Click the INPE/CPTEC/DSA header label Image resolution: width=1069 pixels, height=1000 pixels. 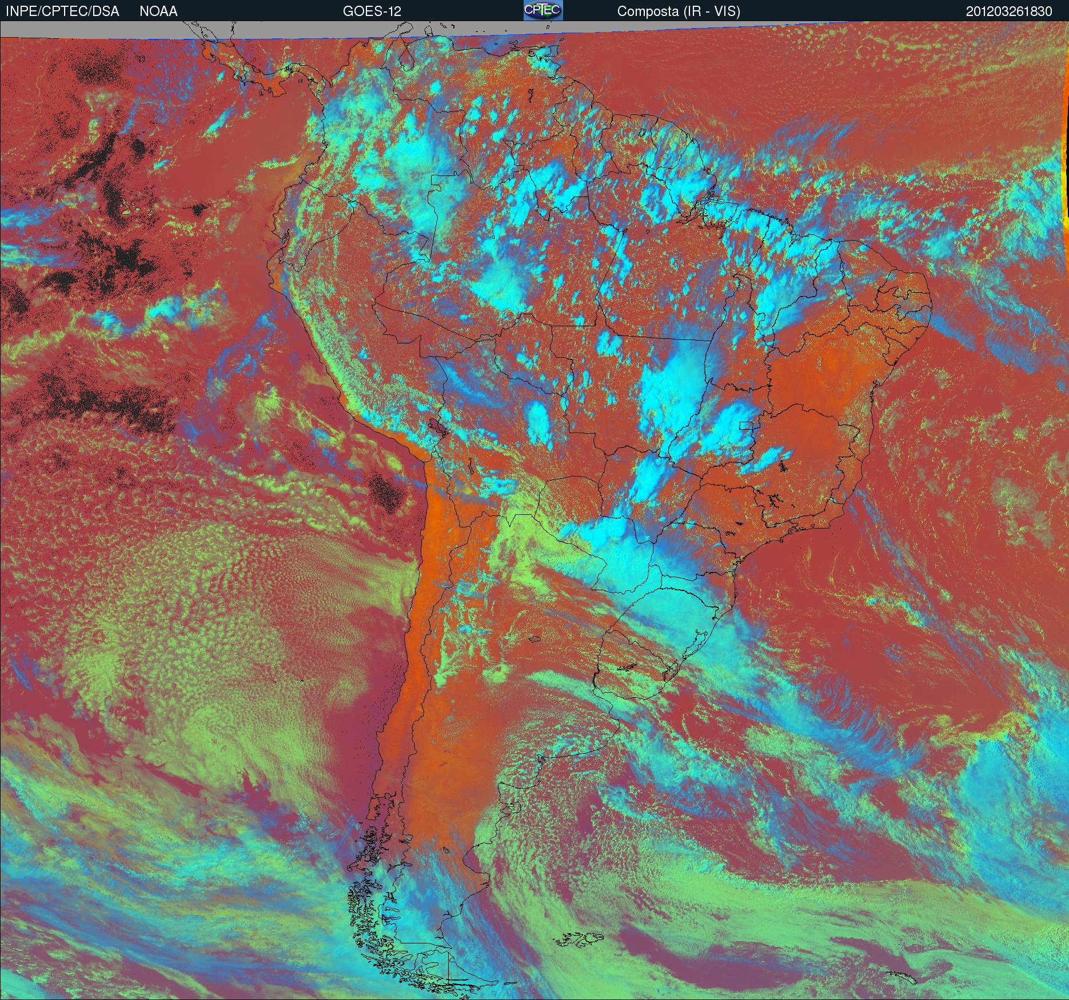[x=62, y=11]
